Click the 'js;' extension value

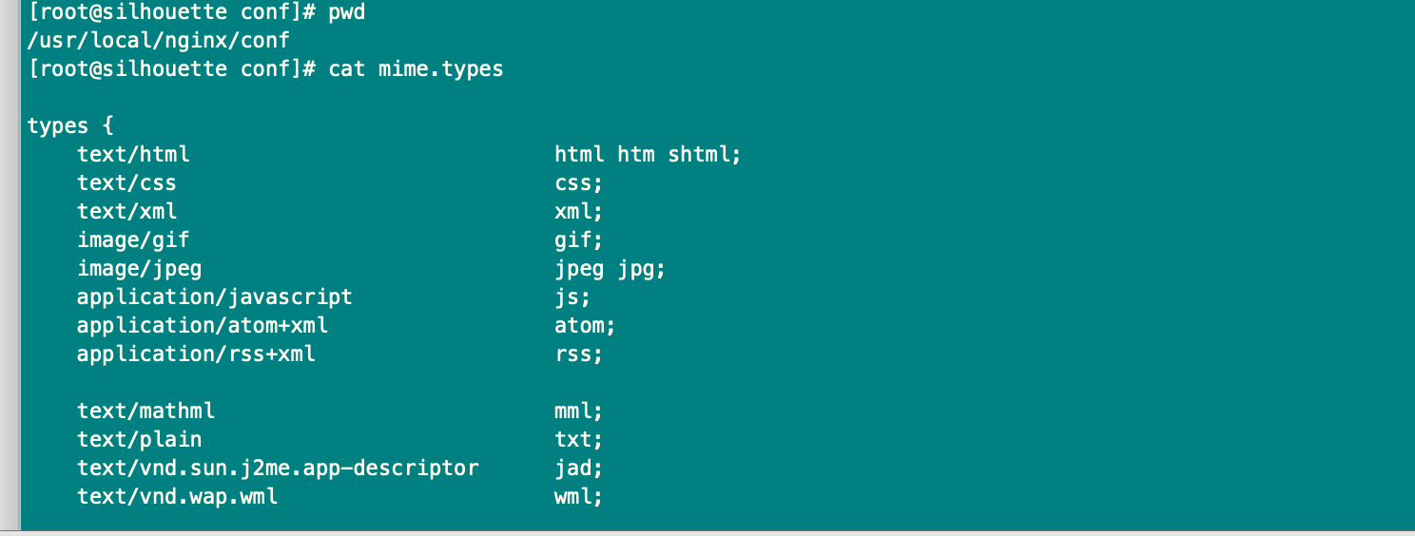[572, 297]
